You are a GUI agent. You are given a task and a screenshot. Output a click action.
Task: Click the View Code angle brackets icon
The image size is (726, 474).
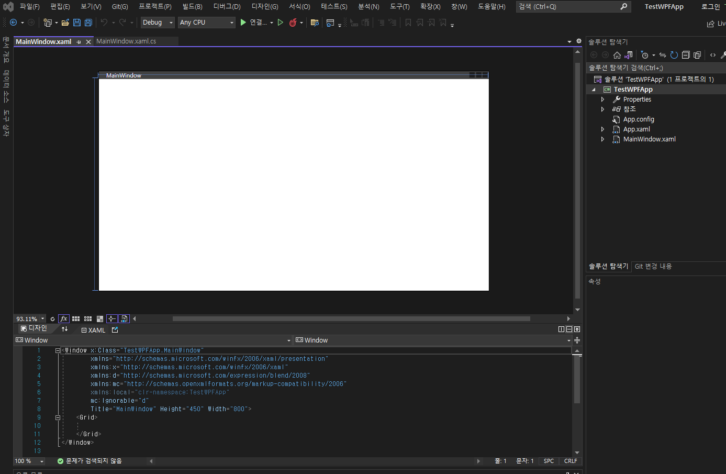713,55
